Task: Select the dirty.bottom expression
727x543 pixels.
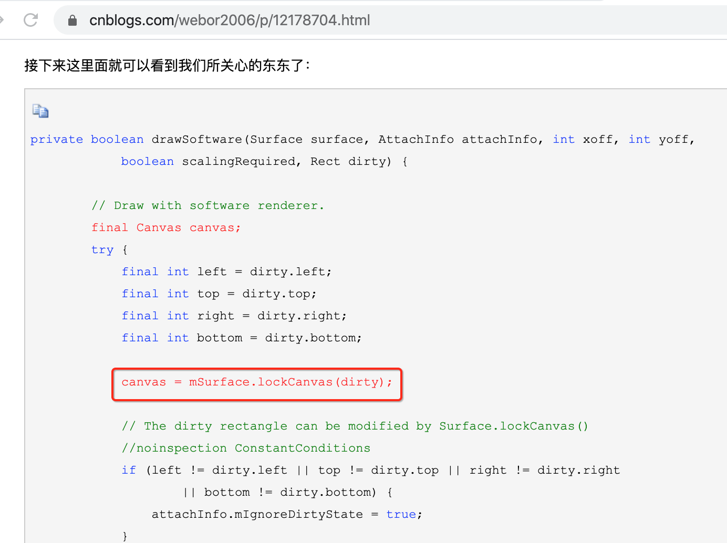Action: coord(312,338)
